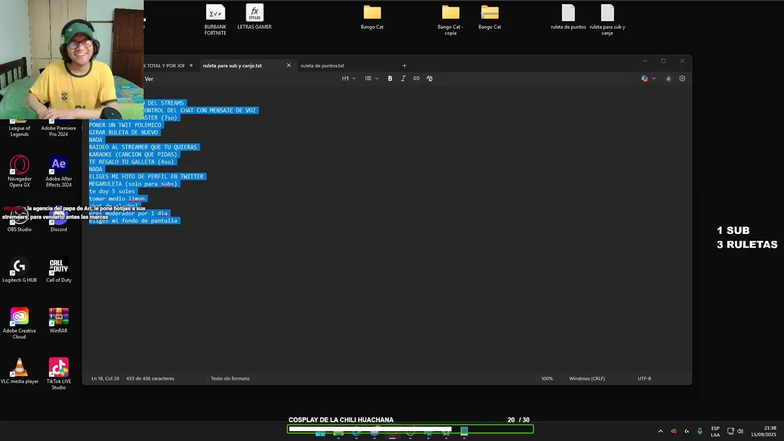Select Adobe After Effects 2024 shortcut
784x441 pixels.
pos(59,171)
